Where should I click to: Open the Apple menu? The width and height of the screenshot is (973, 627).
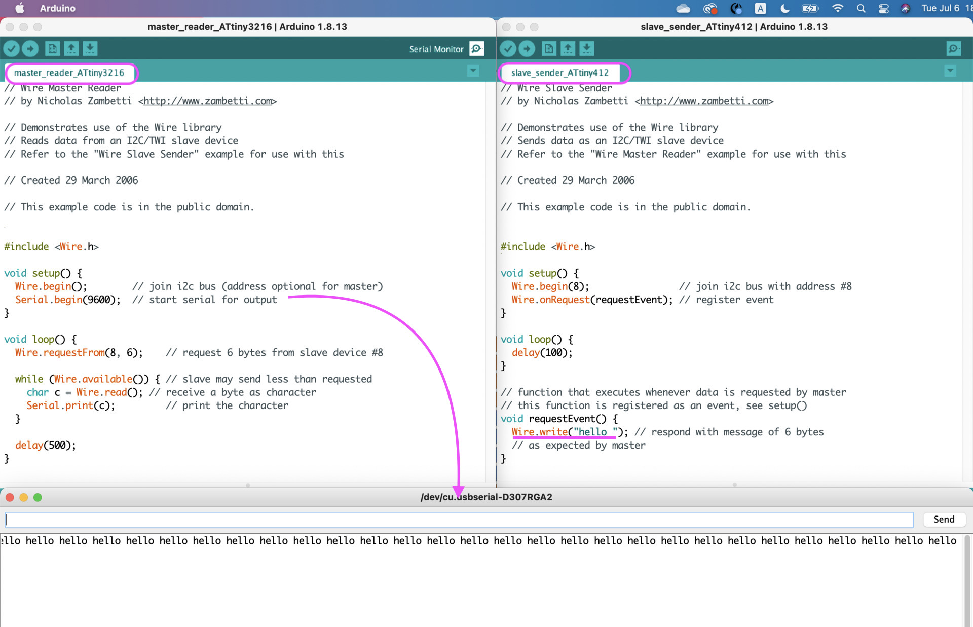[x=20, y=8]
